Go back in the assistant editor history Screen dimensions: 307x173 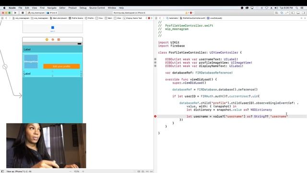coord(160,18)
